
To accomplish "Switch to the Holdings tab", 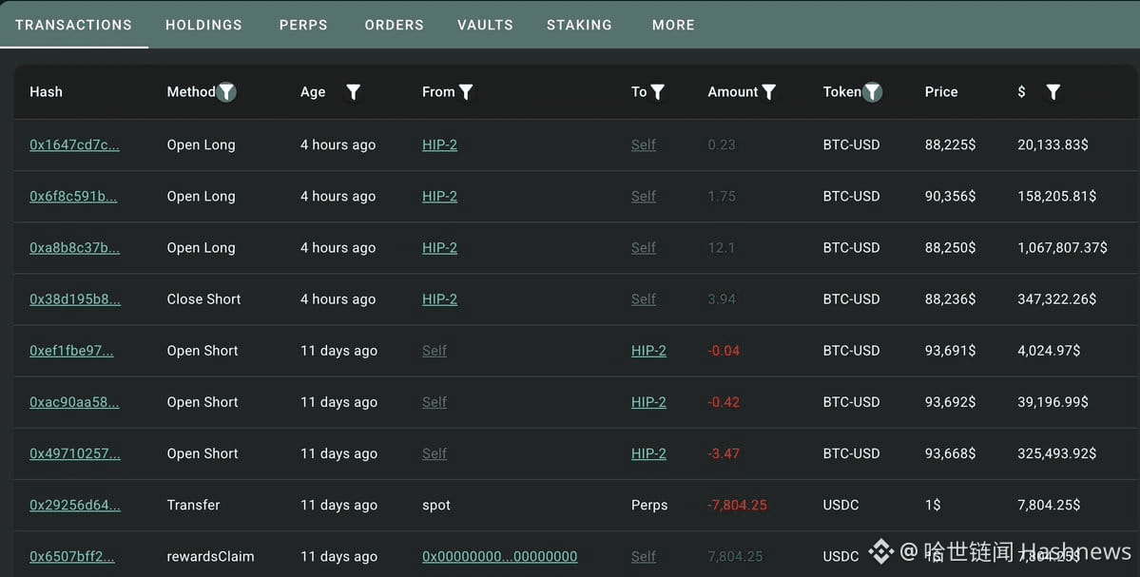I will tap(203, 25).
